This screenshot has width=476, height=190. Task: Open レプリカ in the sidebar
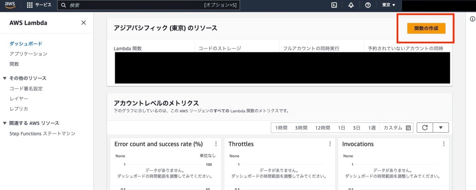(x=19, y=109)
